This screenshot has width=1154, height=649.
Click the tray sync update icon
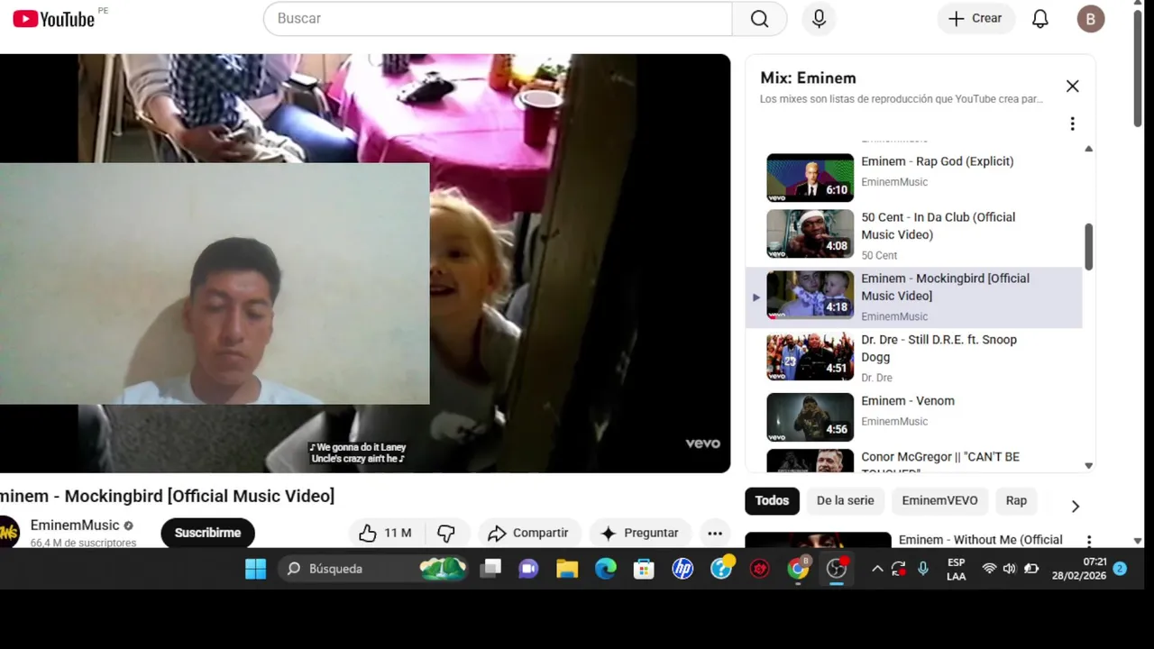point(899,569)
